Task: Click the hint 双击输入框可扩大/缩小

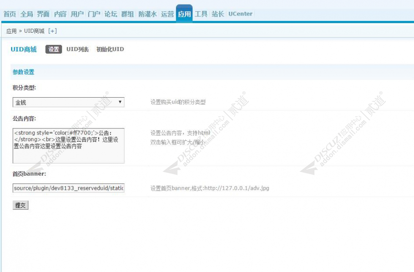Action: tap(178, 142)
